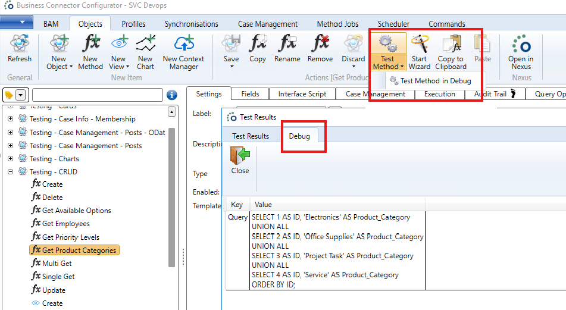Screen dimensions: 566x310
Task: Expand the Testing - Charts tree node
Action: [x=11, y=159]
